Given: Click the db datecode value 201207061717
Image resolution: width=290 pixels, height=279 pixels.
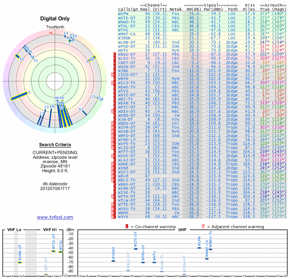Looking at the screenshot, I should tap(55, 189).
